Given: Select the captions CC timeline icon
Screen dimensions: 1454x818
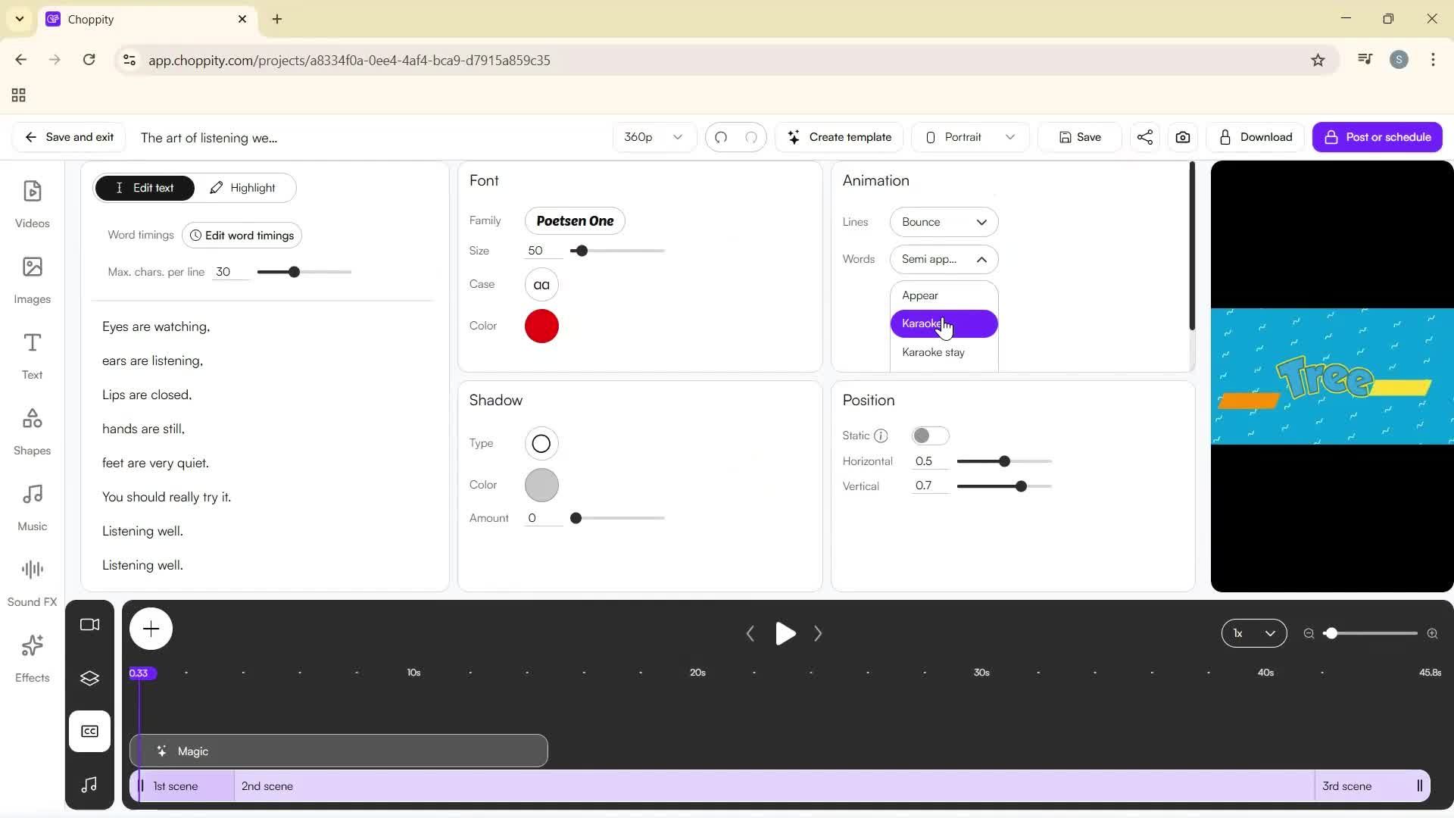Looking at the screenshot, I should [89, 731].
